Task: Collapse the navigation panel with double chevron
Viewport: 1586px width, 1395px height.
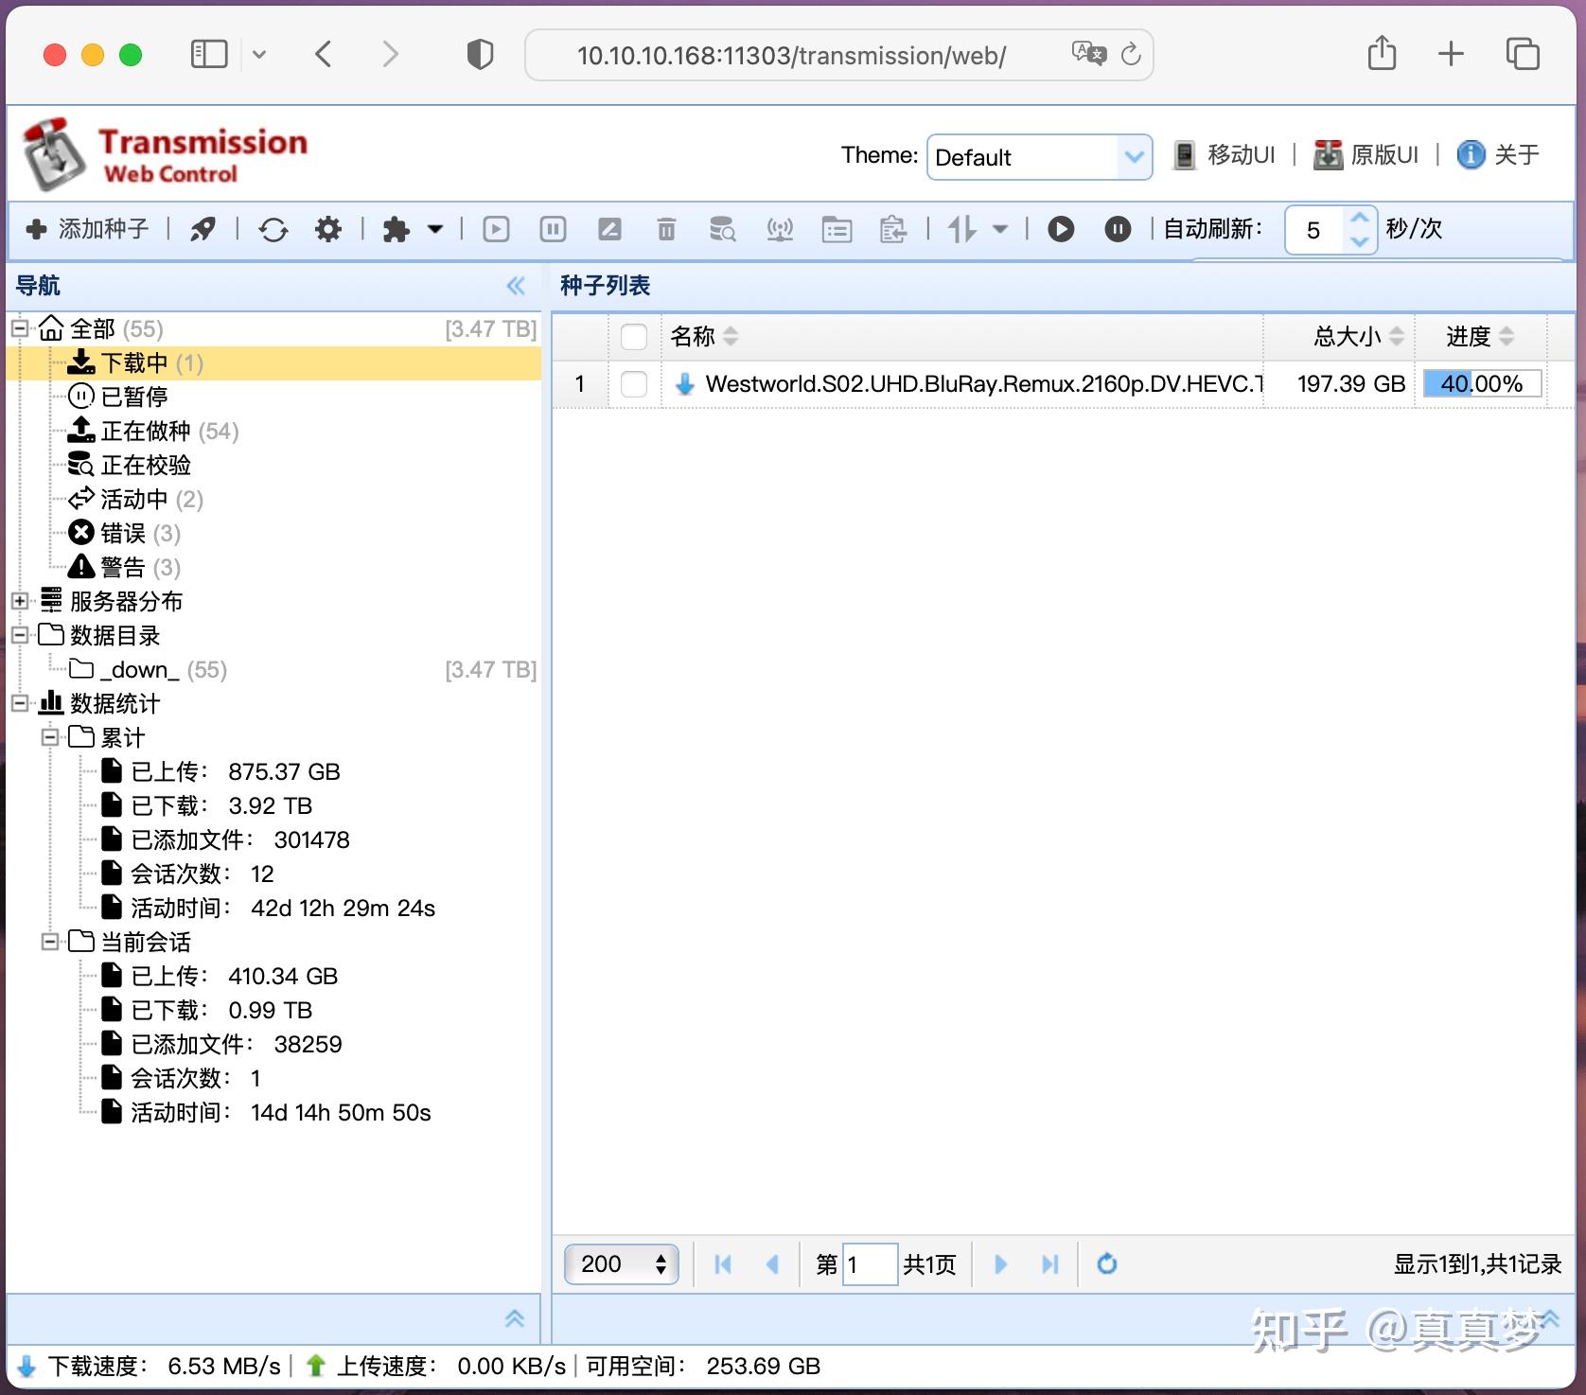Action: pyautogui.click(x=516, y=286)
